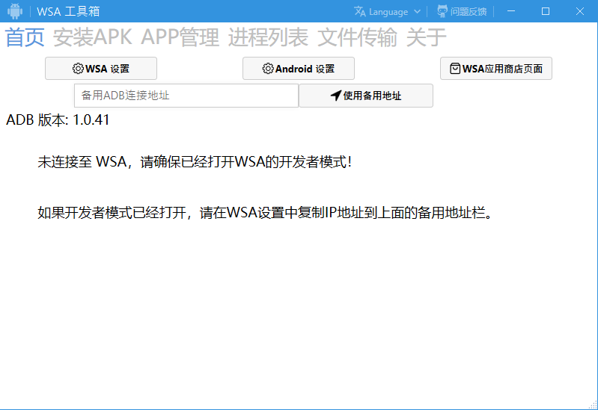Show the 关于 tab

(427, 37)
